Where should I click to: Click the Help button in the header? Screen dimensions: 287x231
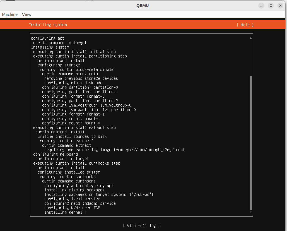(x=245, y=25)
